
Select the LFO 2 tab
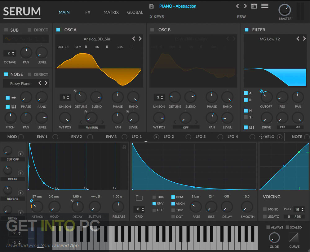click(x=169, y=137)
